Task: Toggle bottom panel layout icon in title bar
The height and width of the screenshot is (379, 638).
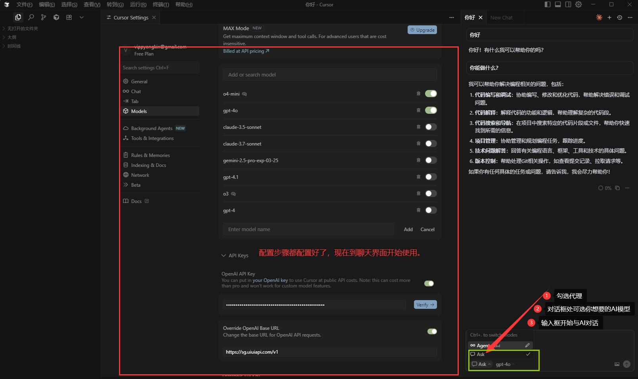Action: pos(558,4)
